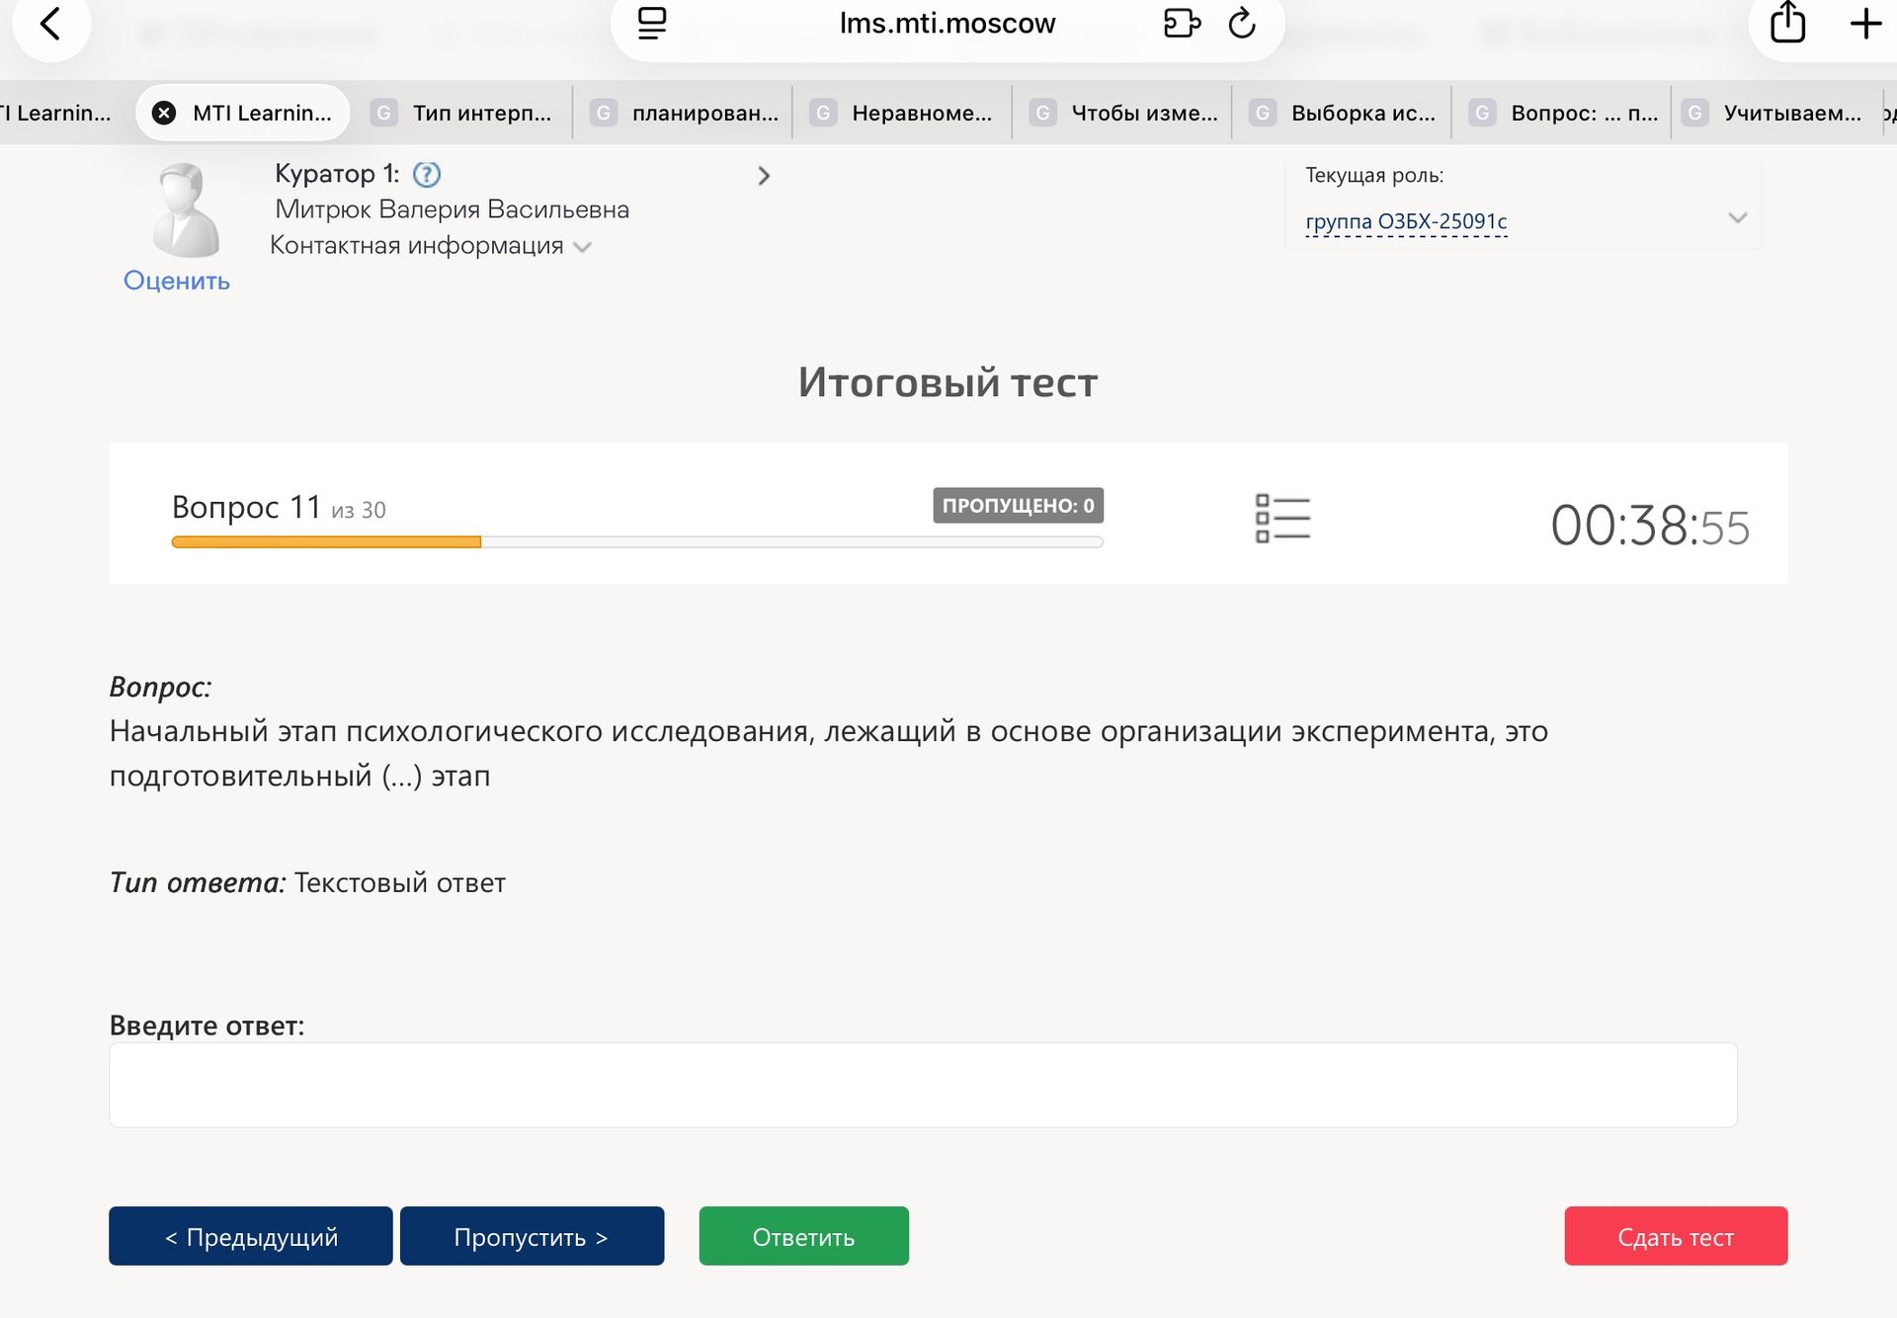Add a new tab with the plus icon

coord(1865,24)
